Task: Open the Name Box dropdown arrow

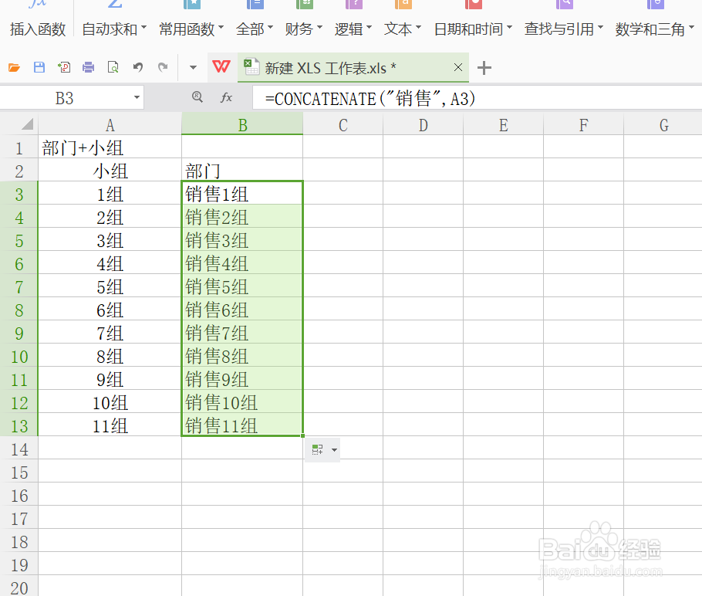Action: coord(137,98)
